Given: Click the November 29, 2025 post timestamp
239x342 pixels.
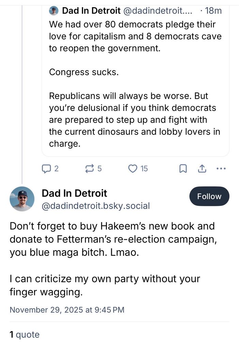Looking at the screenshot, I should pyautogui.click(x=67, y=310).
